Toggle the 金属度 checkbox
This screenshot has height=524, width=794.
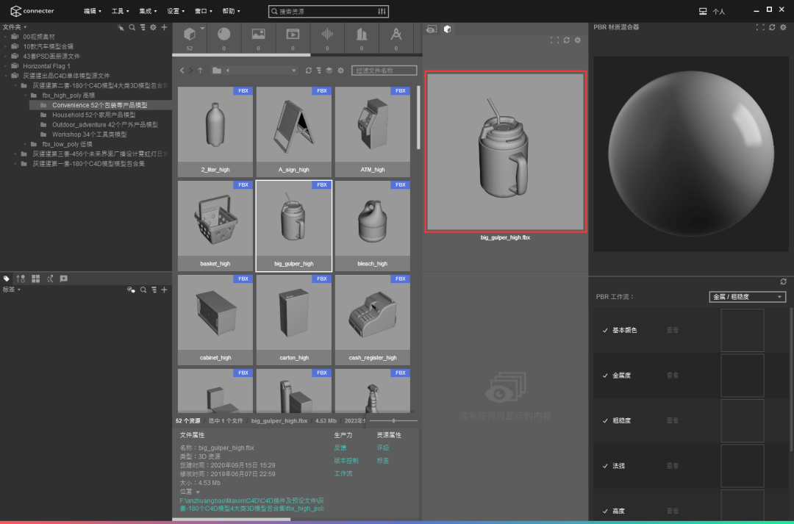tap(605, 376)
